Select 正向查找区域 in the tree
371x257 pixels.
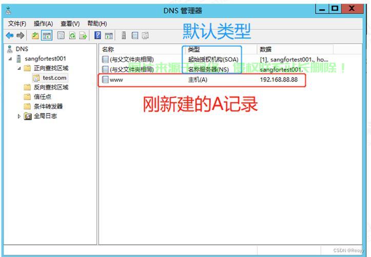[51, 68]
